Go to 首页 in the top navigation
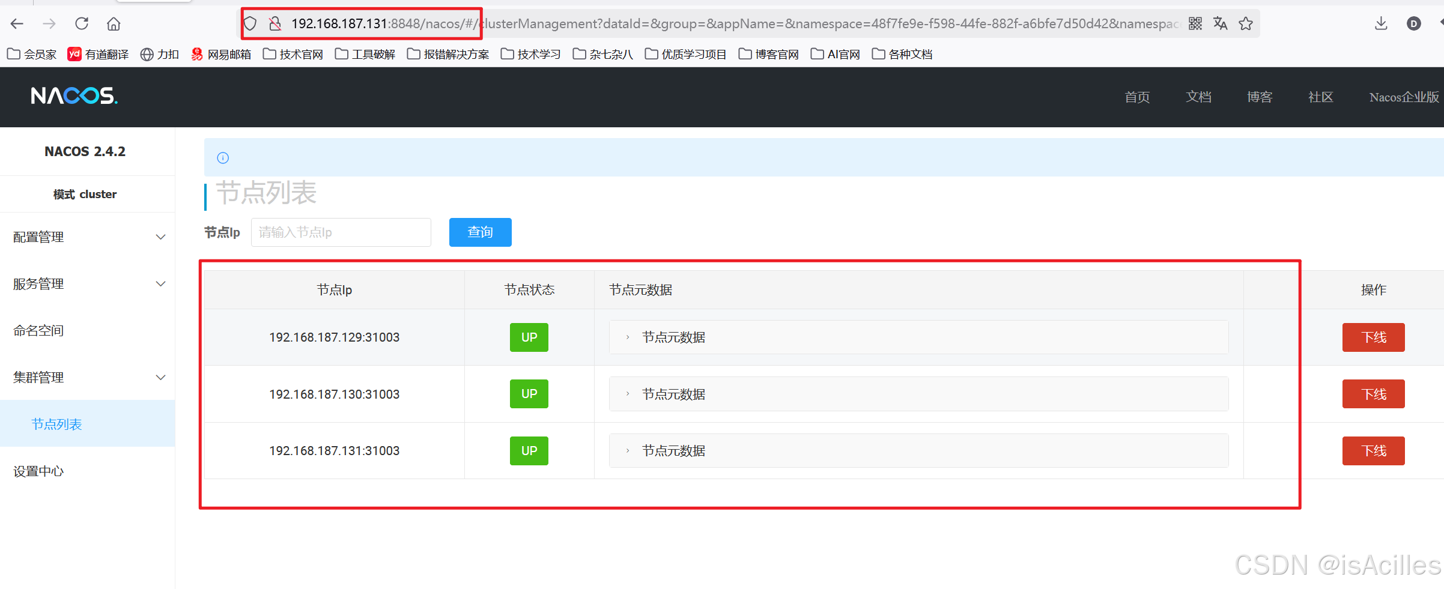This screenshot has height=589, width=1444. (x=1137, y=97)
